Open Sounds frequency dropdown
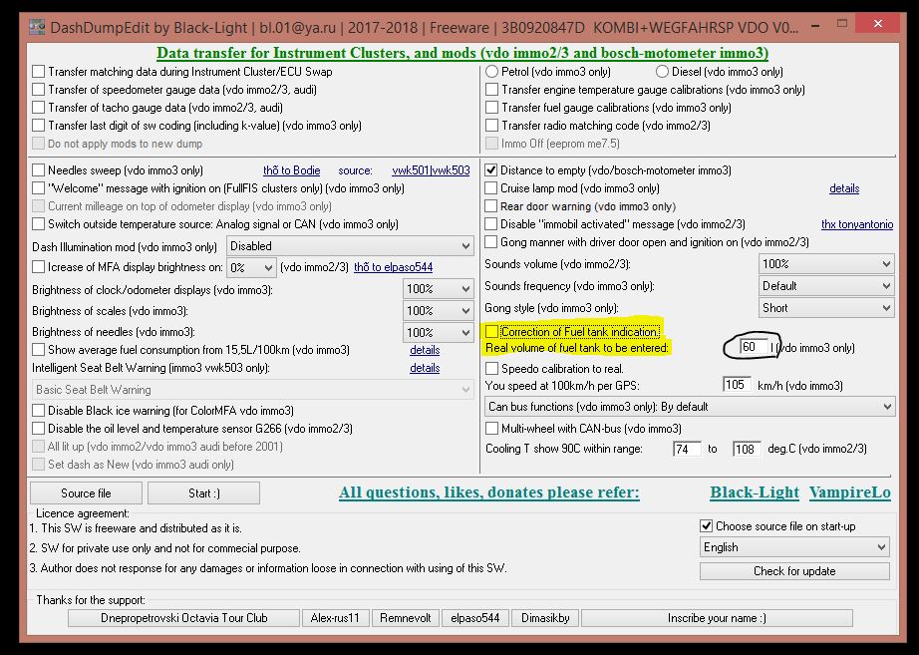The image size is (919, 655). [x=826, y=286]
